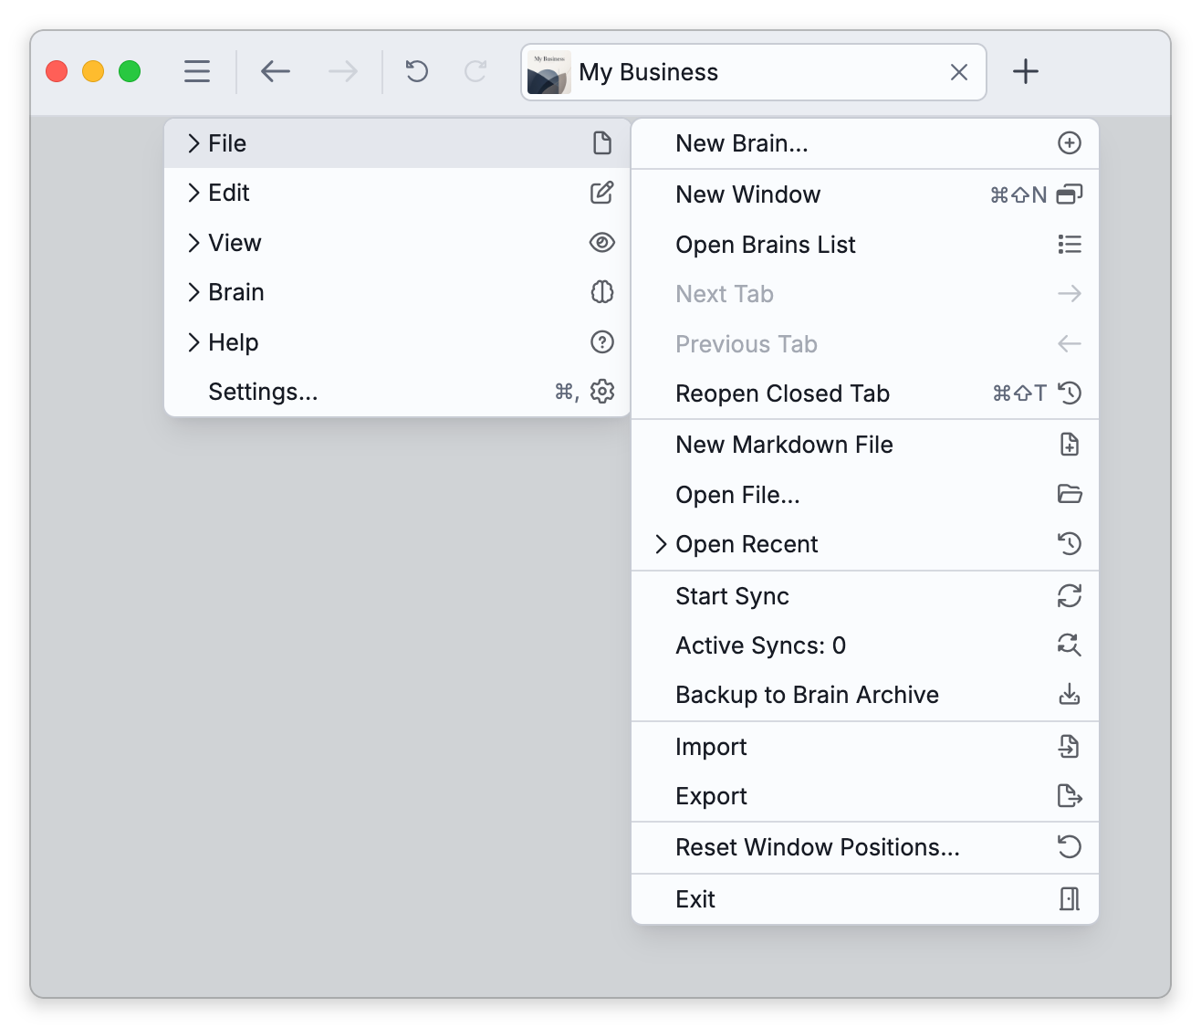The height and width of the screenshot is (1028, 1201).
Task: Click the Reopen Closed Tab history icon
Action: pos(1070,393)
